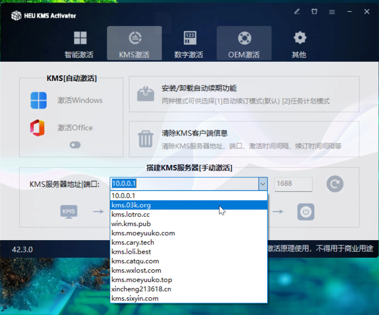This screenshot has width=379, height=315.
Task: Switch to the KMS激活 tab
Action: (134, 44)
